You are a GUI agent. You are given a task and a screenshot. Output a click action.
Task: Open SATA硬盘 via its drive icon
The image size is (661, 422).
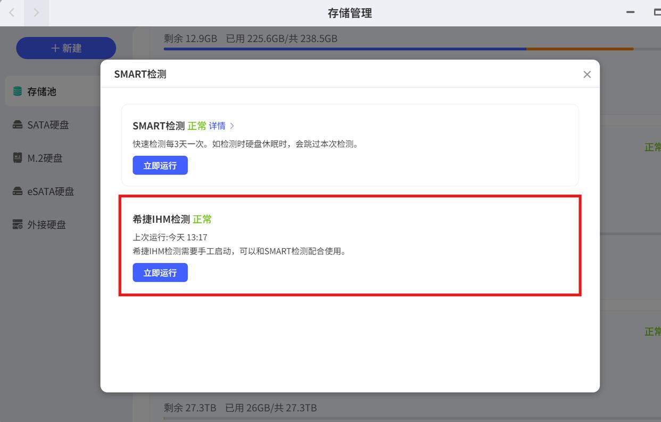18,125
